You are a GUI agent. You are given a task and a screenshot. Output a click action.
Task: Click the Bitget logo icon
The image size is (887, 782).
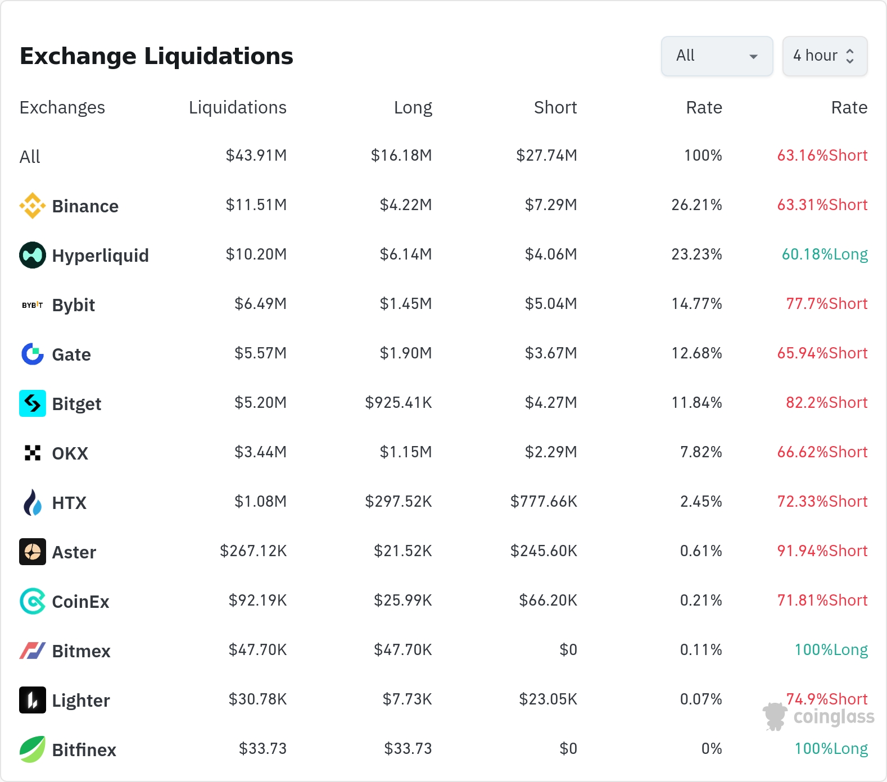pyautogui.click(x=33, y=403)
